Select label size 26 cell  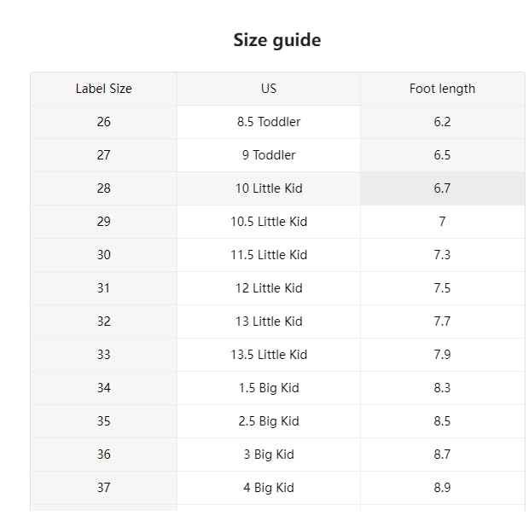point(103,122)
